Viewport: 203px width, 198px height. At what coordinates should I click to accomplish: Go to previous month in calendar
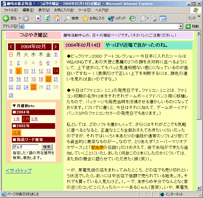point(11,46)
